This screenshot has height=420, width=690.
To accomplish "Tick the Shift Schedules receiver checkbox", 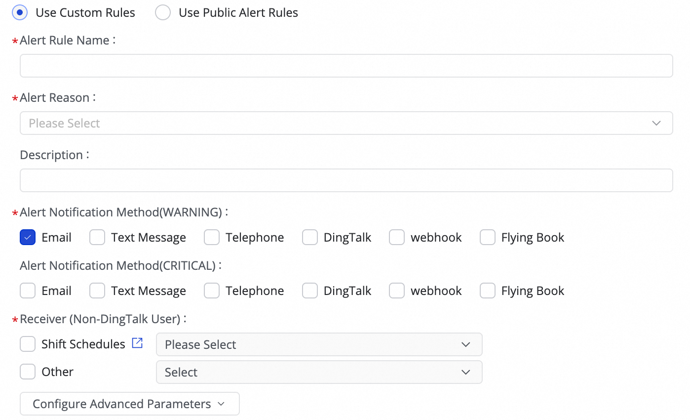I will [28, 344].
